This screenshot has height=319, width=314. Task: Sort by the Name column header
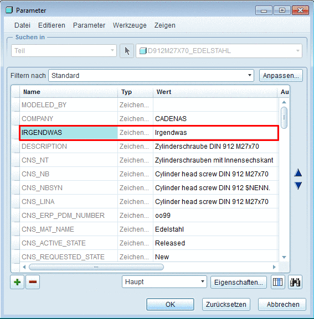coord(69,92)
